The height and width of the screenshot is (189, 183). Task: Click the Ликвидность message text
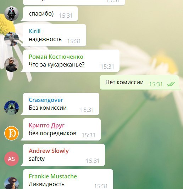click(46, 184)
